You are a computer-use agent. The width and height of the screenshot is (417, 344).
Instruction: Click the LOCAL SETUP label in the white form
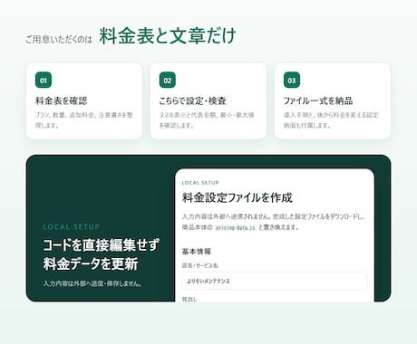200,183
